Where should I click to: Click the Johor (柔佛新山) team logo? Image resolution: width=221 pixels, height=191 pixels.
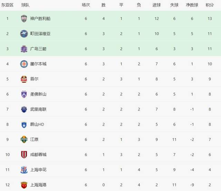(24, 94)
